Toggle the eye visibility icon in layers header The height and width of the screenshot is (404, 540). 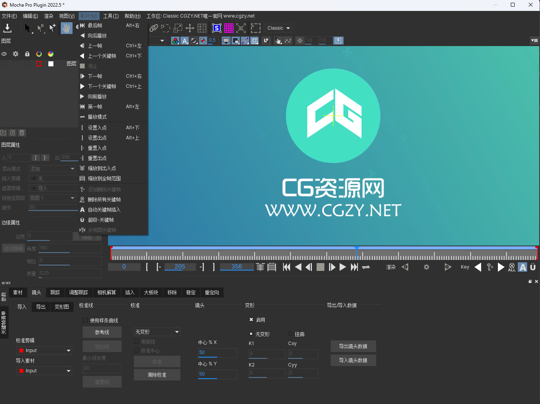coord(4,54)
